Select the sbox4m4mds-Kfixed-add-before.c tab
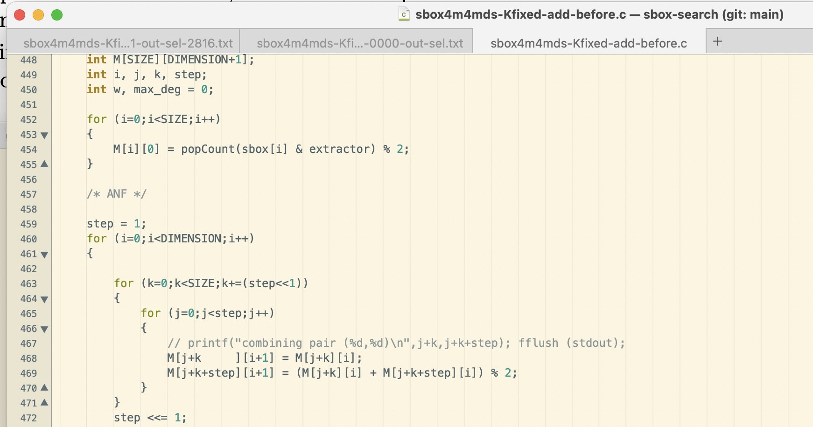 pyautogui.click(x=588, y=43)
